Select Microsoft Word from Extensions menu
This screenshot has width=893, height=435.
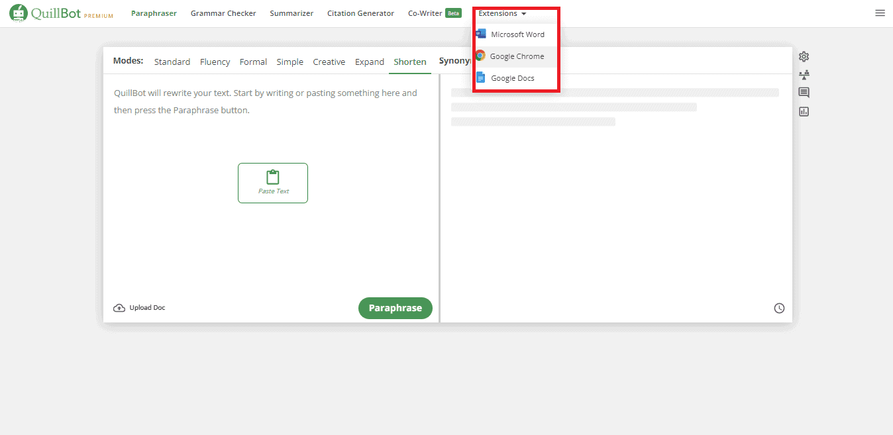point(515,34)
